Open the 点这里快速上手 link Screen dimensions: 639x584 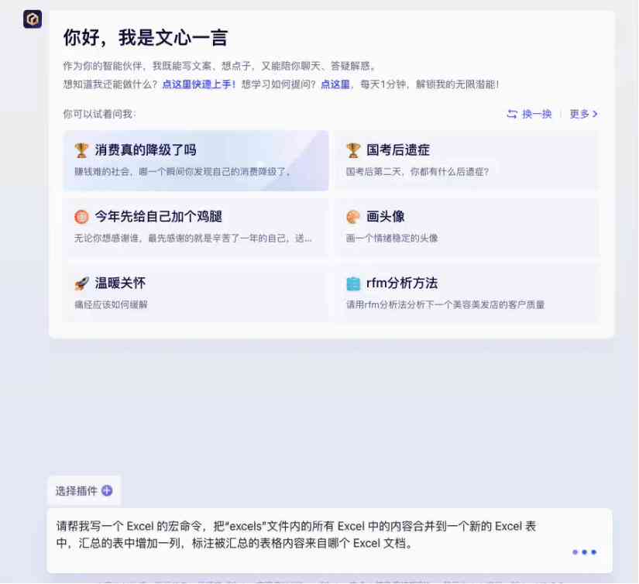point(199,84)
